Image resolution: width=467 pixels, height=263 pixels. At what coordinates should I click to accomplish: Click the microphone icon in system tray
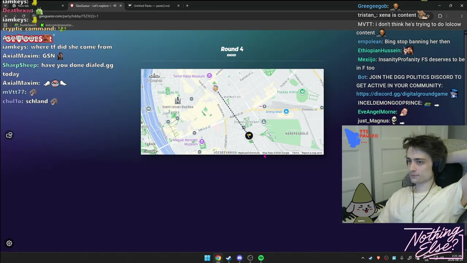(x=402, y=258)
